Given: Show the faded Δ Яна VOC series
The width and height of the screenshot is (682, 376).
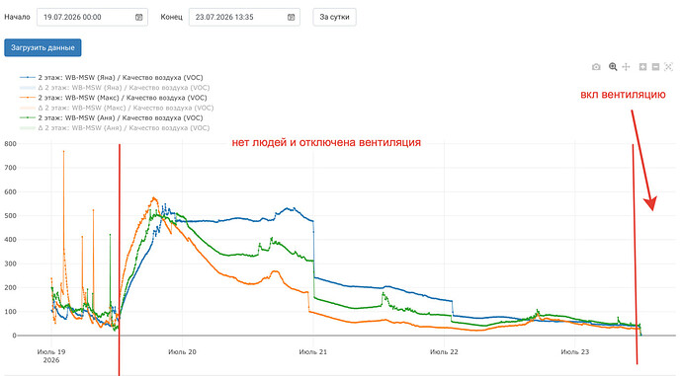Looking at the screenshot, I should coord(115,88).
